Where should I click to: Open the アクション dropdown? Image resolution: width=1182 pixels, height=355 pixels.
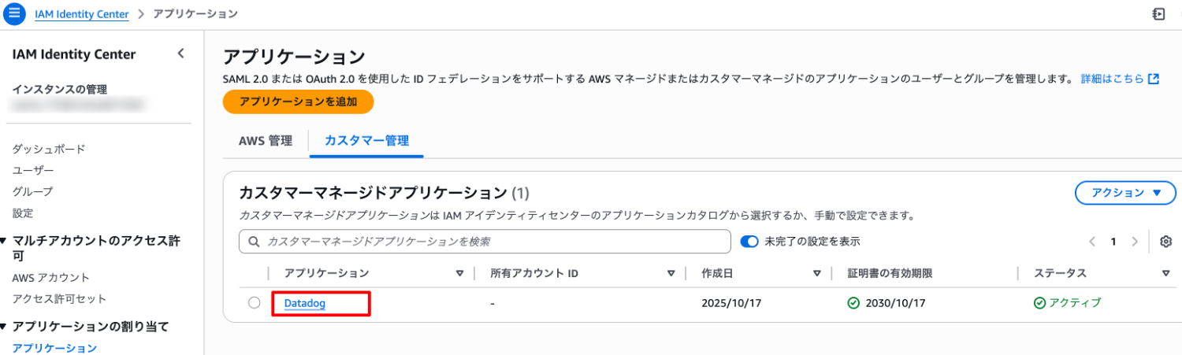point(1125,193)
